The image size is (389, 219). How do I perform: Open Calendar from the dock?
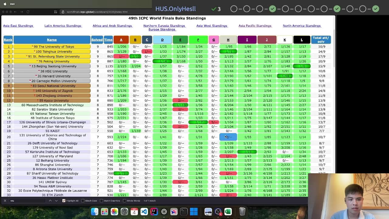134,211
